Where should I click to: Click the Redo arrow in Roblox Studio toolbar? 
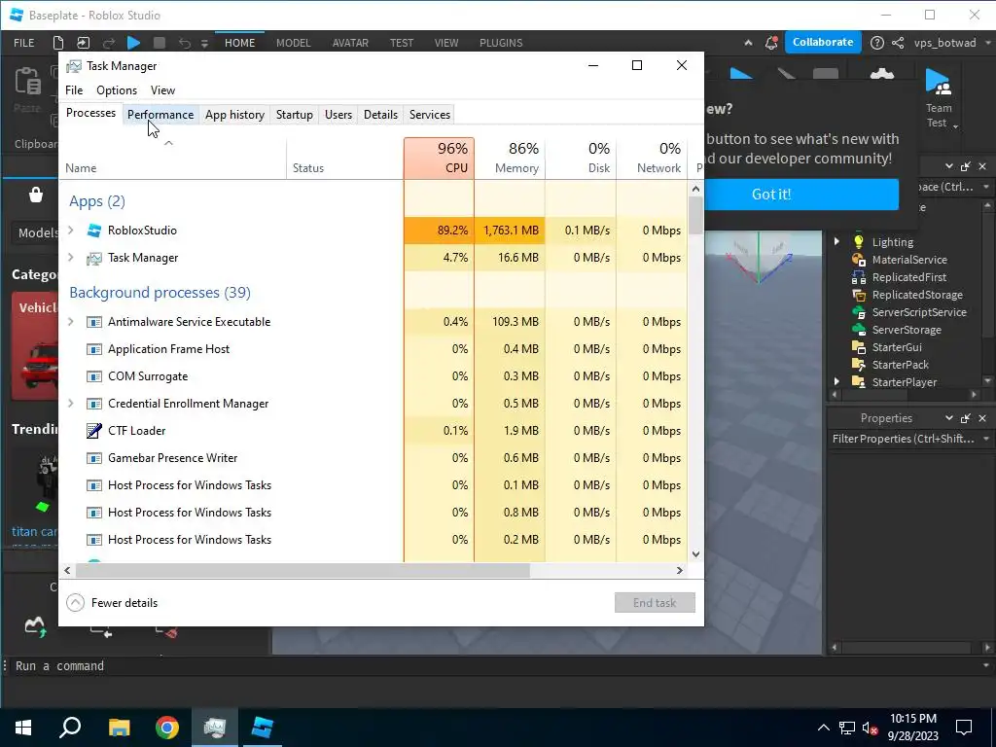[x=109, y=43]
